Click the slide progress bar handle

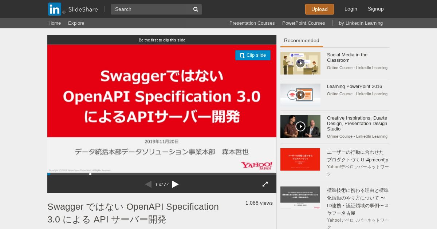click(x=90, y=174)
